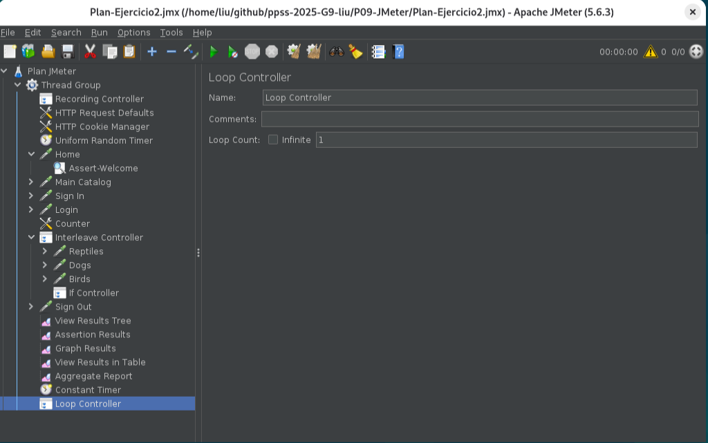Open the Tools menu
The height and width of the screenshot is (443, 708).
click(x=171, y=32)
